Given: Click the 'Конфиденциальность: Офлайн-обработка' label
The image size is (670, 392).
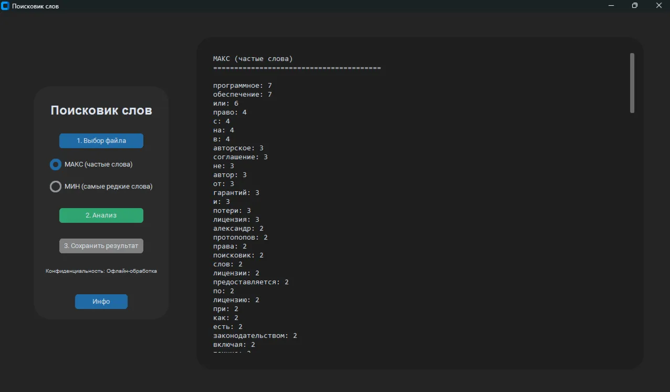Looking at the screenshot, I should [x=101, y=271].
